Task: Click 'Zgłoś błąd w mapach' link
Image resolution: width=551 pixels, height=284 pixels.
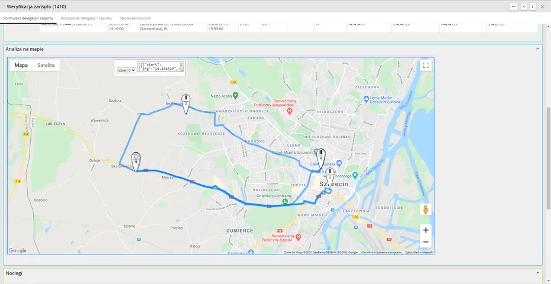Action: (419, 252)
